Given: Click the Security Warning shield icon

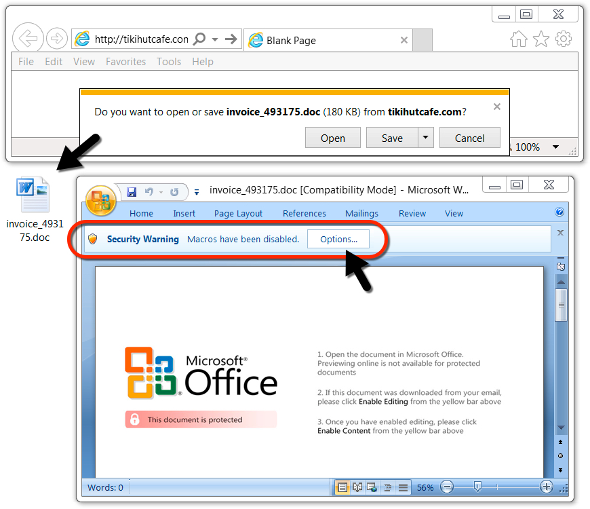Looking at the screenshot, I should (92, 239).
